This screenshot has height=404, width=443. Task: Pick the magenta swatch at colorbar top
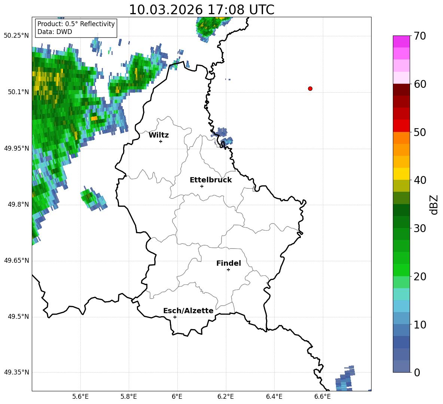[401, 41]
